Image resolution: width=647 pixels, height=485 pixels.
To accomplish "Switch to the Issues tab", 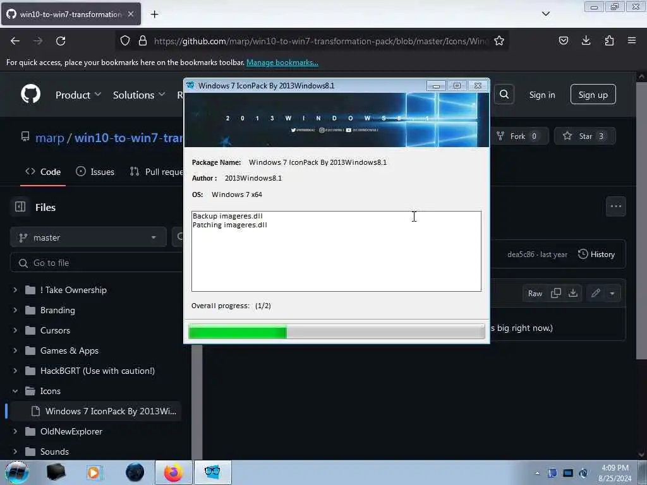I will tap(95, 172).
